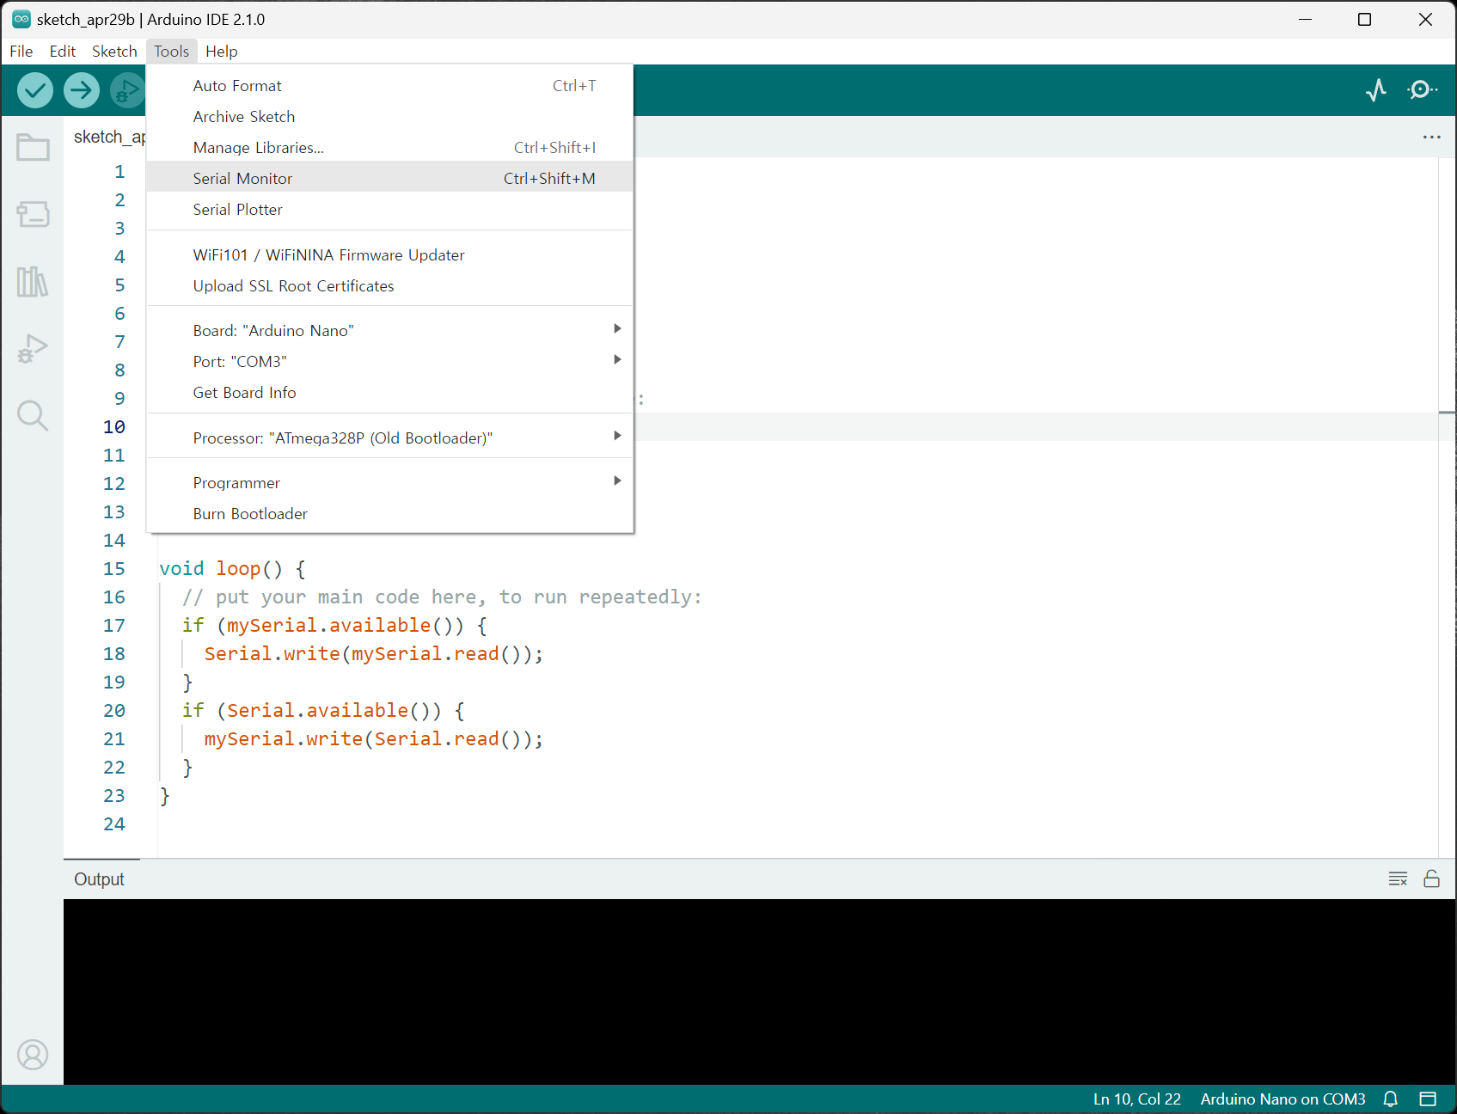Select Serial Monitor in Tools menu

[x=390, y=179]
